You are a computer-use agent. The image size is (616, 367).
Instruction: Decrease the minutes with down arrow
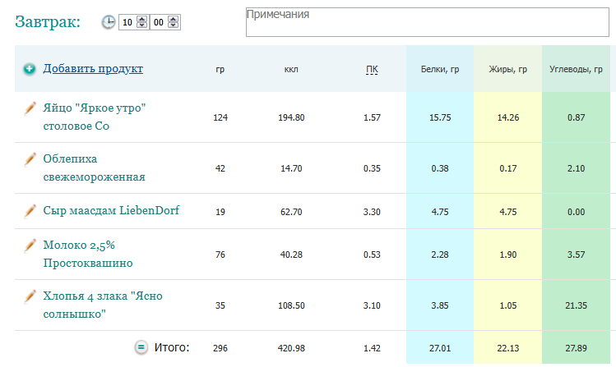pyautogui.click(x=174, y=25)
